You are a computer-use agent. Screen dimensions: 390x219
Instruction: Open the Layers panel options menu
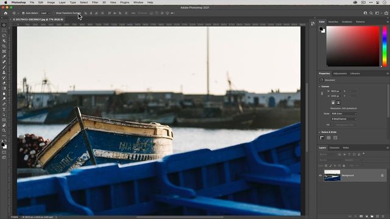(388, 148)
